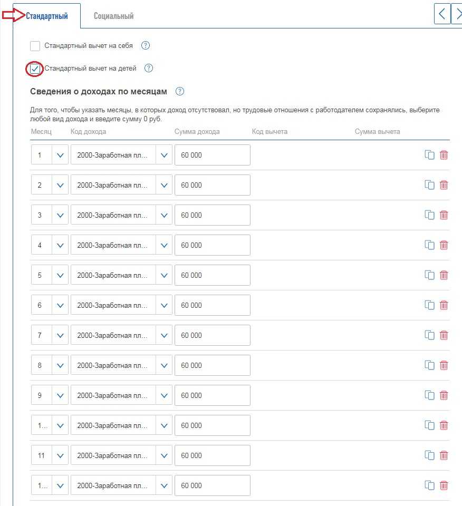Image resolution: width=462 pixels, height=506 pixels.
Task: Expand income code dropdown for month 4
Action: tap(164, 245)
